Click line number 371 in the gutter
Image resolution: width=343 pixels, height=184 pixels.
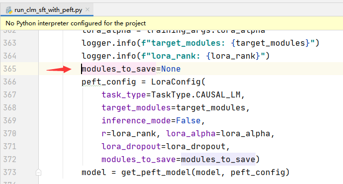tap(10, 146)
